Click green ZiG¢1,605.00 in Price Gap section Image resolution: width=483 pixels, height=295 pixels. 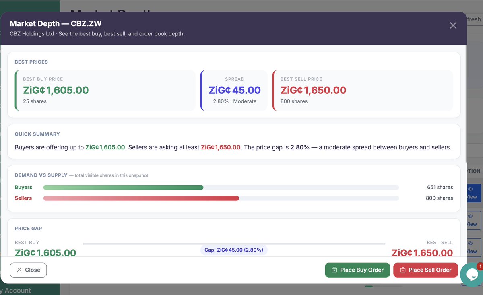pyautogui.click(x=45, y=252)
